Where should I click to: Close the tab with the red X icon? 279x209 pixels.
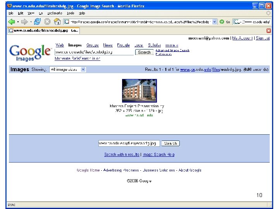(269, 31)
